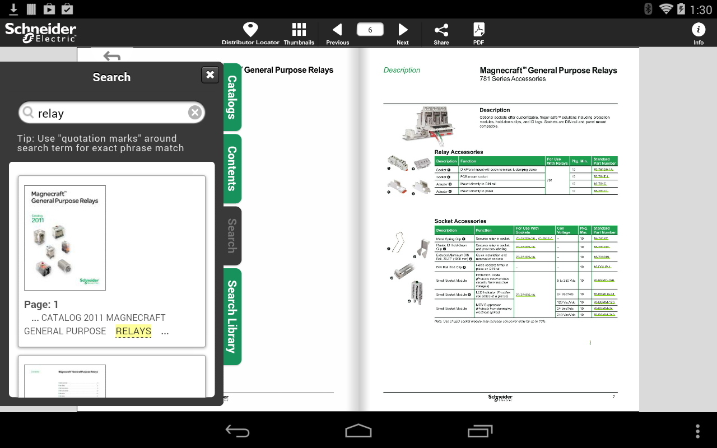
Task: Switch to the Contents side tab
Action: tap(232, 169)
